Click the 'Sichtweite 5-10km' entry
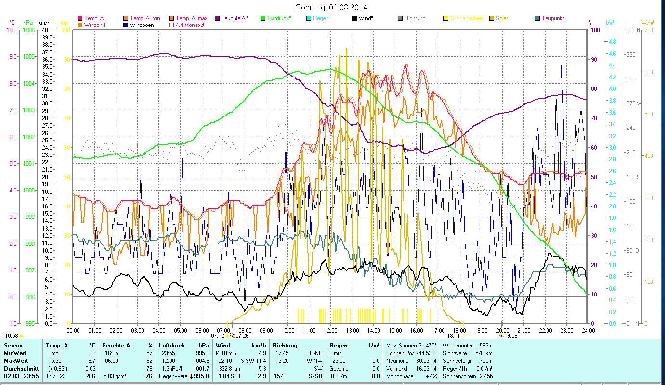The width and height of the screenshot is (665, 385). point(467,353)
